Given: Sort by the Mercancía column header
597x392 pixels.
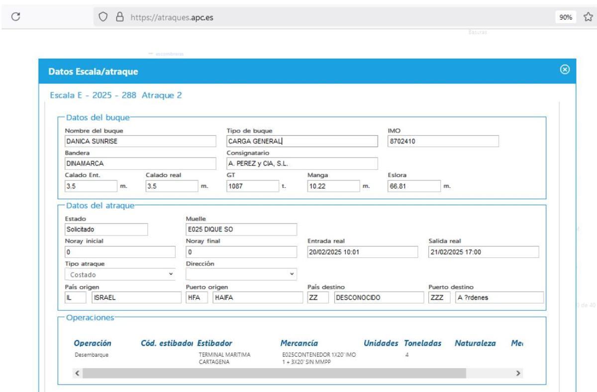Looking at the screenshot, I should [299, 343].
